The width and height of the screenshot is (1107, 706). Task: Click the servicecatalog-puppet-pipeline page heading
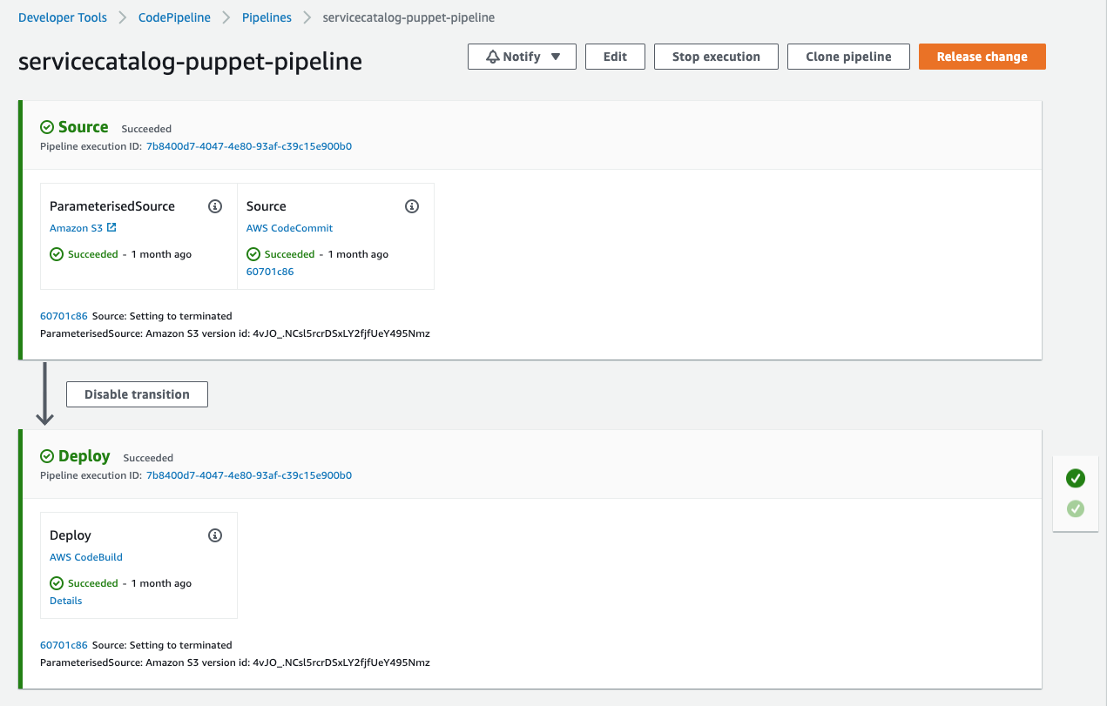click(190, 61)
